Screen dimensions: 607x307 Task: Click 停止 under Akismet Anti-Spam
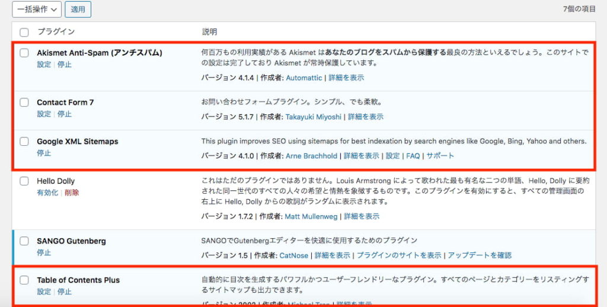click(x=64, y=64)
